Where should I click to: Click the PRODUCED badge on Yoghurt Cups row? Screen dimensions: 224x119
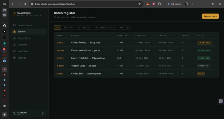pos(203,66)
